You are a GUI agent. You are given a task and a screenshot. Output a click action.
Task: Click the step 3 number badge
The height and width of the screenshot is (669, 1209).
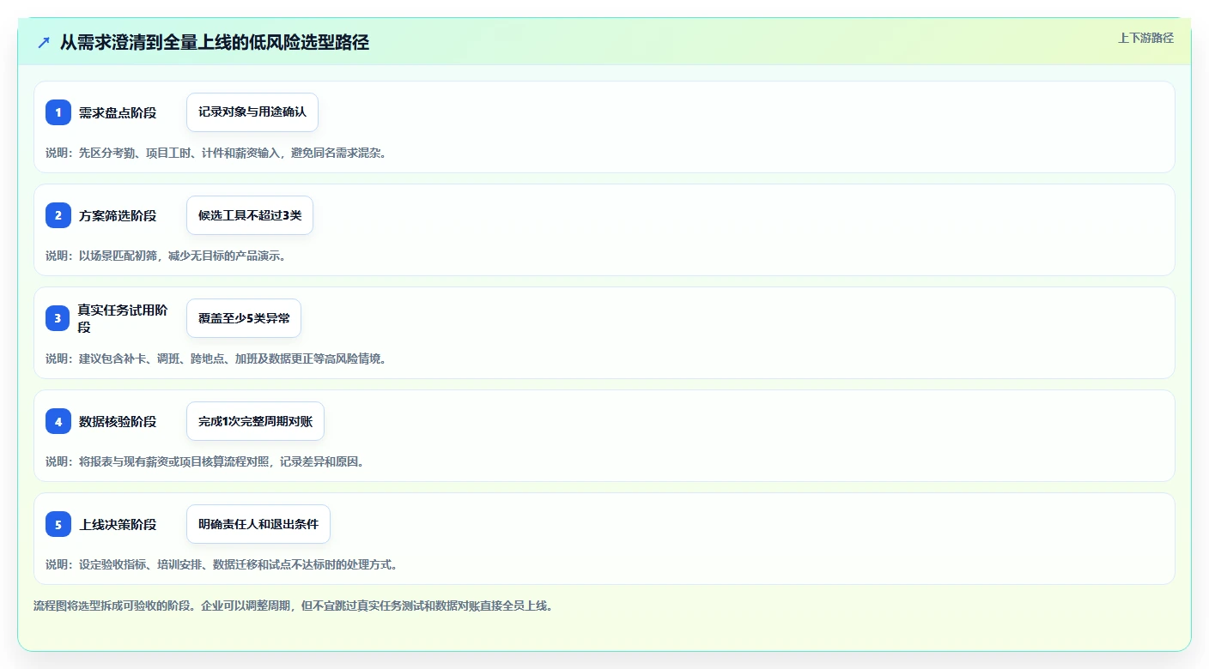coord(58,318)
